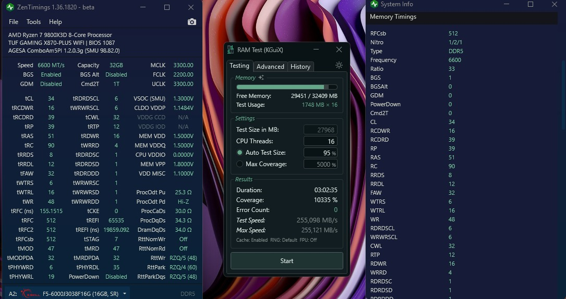The height and width of the screenshot is (299, 566).
Task: Click the Test Usage value 1748 MB × 16
Action: [319, 105]
